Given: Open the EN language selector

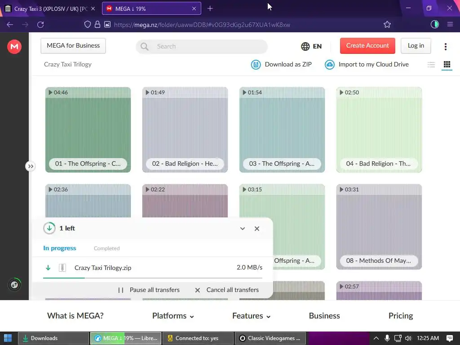Looking at the screenshot, I should click(311, 46).
